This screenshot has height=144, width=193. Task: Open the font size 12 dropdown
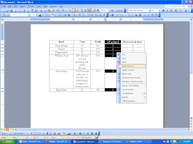point(159,10)
